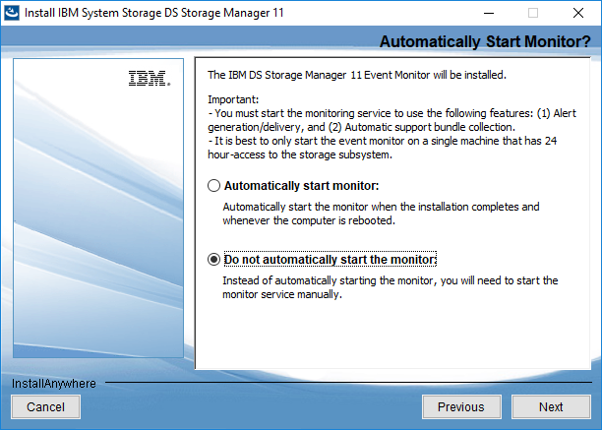Click the InstallAnywhere label
Screen dimensions: 602x430
pos(54,384)
